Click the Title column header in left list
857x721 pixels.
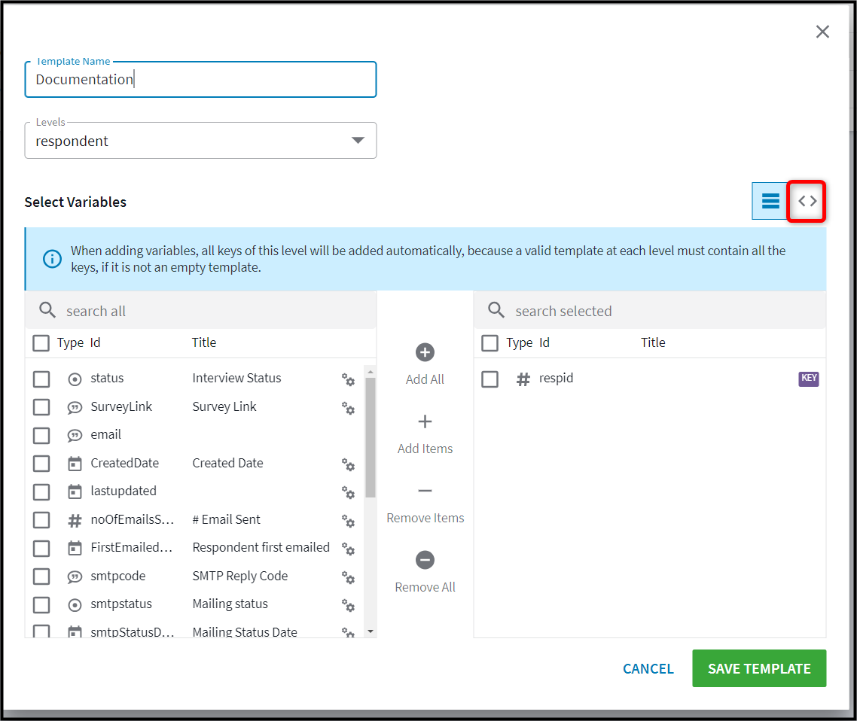click(x=204, y=342)
